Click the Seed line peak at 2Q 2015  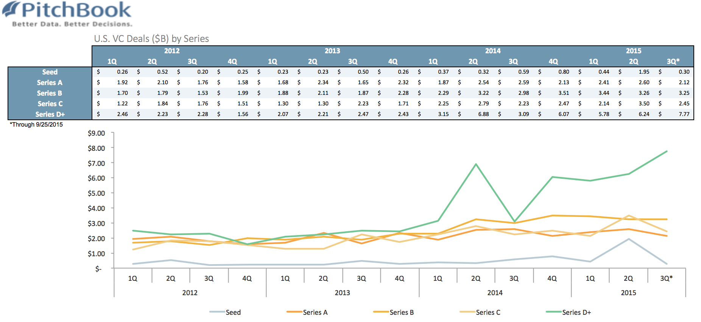click(628, 239)
